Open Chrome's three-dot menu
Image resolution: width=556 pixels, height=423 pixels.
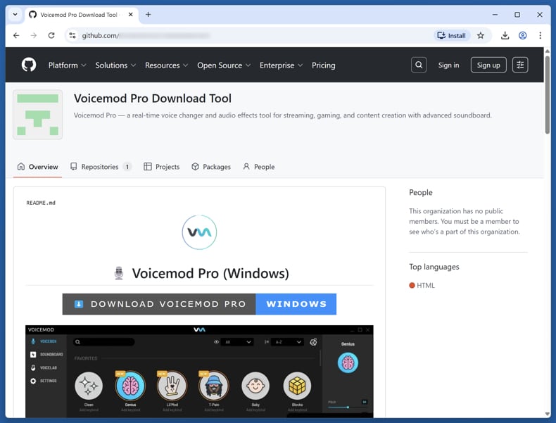[x=540, y=35]
